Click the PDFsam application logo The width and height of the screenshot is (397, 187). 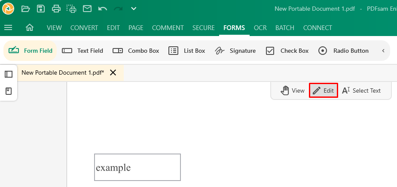8,9
